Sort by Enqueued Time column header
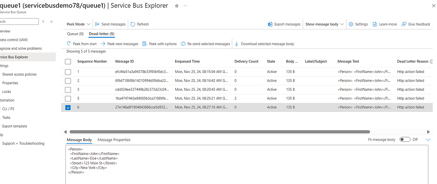 (x=187, y=61)
